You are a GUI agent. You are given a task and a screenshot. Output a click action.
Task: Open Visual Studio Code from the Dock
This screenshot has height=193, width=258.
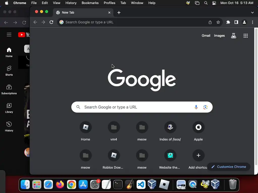[141, 184]
